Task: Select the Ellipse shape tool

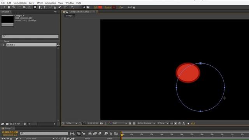Action: point(35,7)
